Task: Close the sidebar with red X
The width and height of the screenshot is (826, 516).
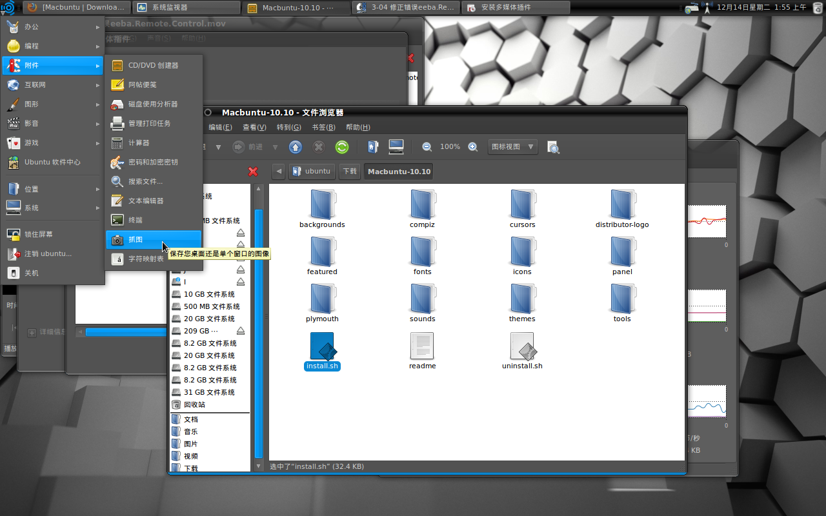Action: point(253,171)
